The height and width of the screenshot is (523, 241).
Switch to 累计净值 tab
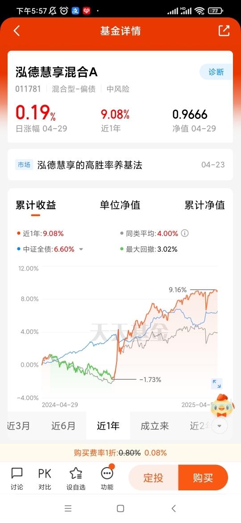point(205,205)
